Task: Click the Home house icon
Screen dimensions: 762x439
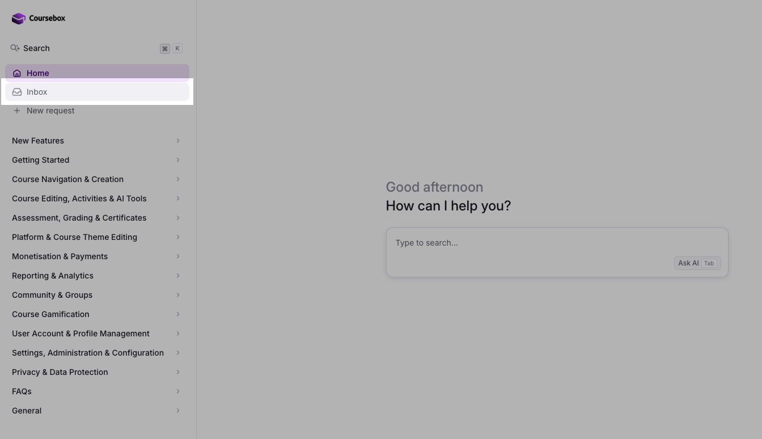Action: [17, 73]
